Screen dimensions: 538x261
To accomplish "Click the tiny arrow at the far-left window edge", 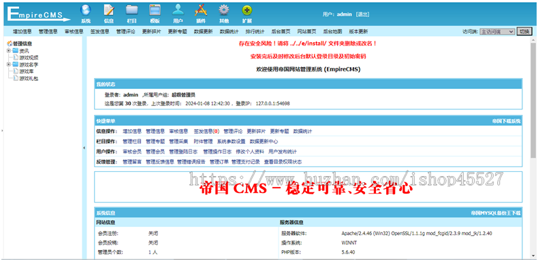I will pos(1,130).
